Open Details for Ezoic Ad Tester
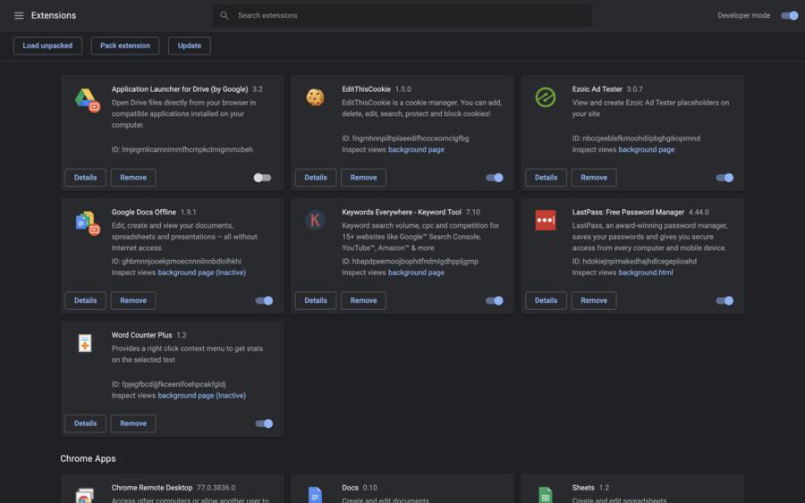The image size is (805, 503). pos(546,178)
